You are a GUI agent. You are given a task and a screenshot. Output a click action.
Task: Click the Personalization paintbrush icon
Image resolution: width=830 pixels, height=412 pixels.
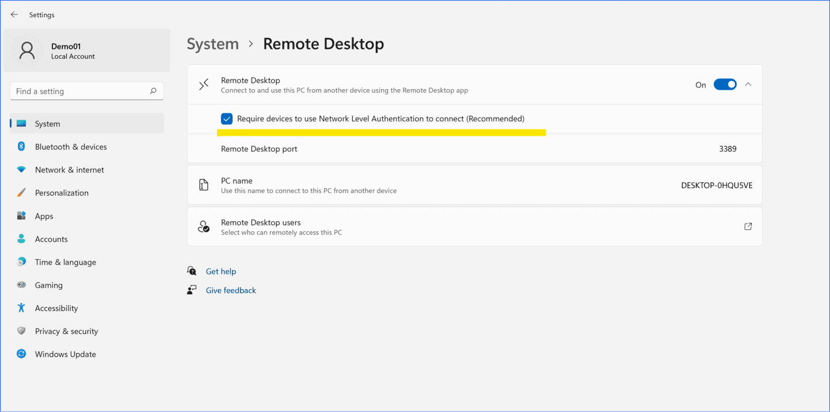click(21, 193)
